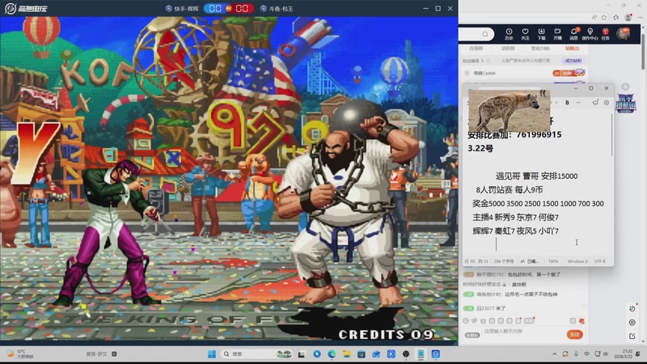Click the game platform logo in title bar
This screenshot has height=364, width=647.
coord(26,8)
